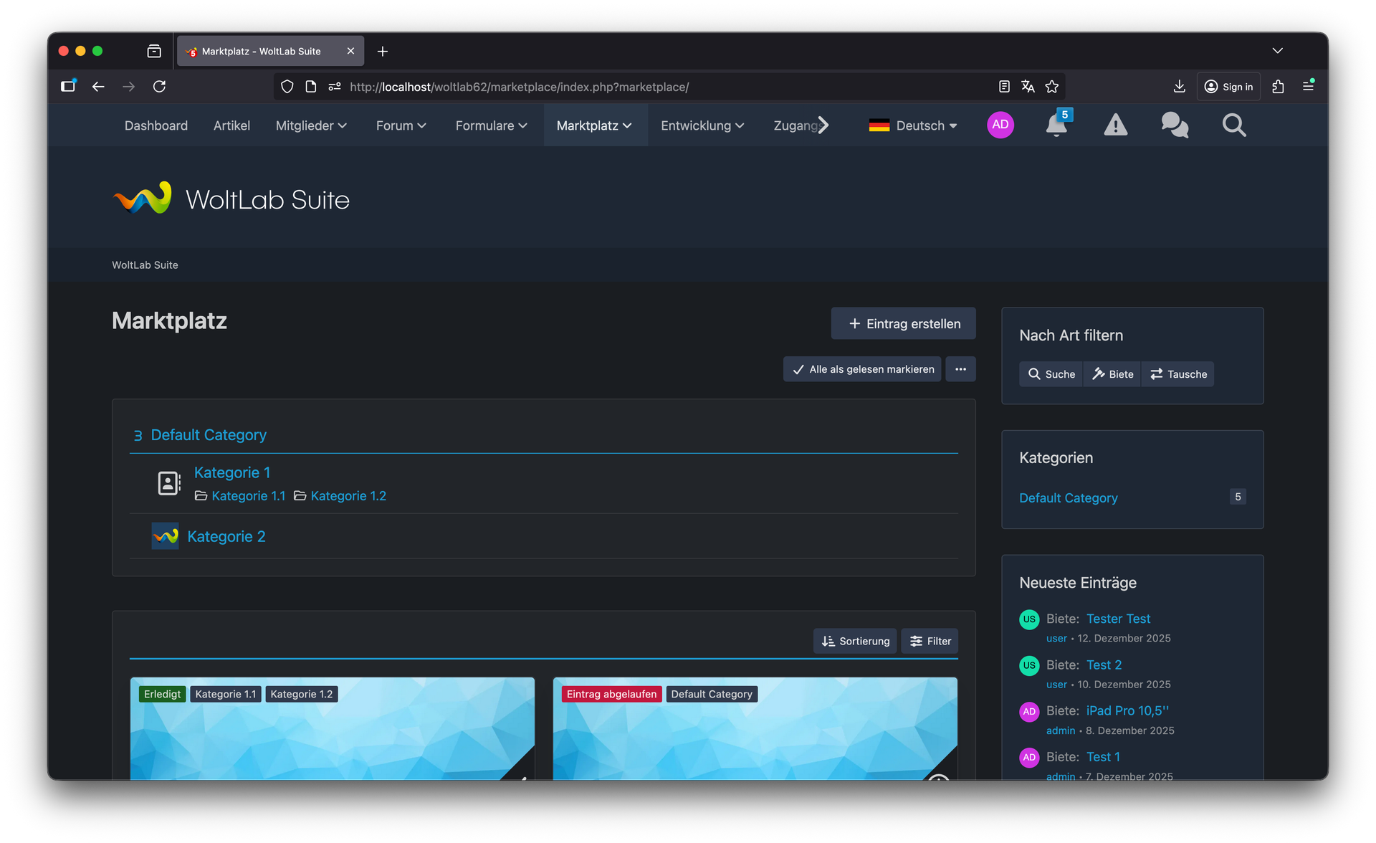Click the Kategorie 2 logo icon
Viewport: 1376px width, 843px height.
(165, 536)
